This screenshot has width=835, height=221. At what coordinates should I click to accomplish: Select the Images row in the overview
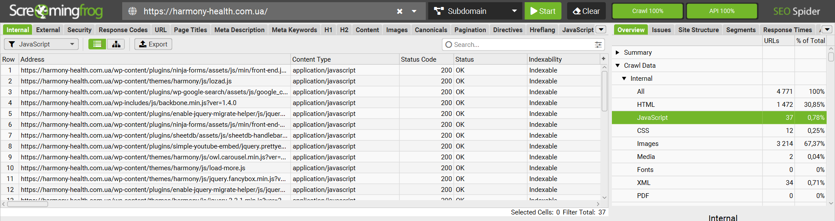tap(648, 144)
